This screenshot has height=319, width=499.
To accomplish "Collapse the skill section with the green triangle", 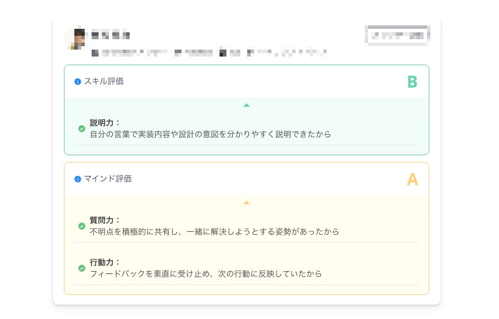I will (247, 106).
